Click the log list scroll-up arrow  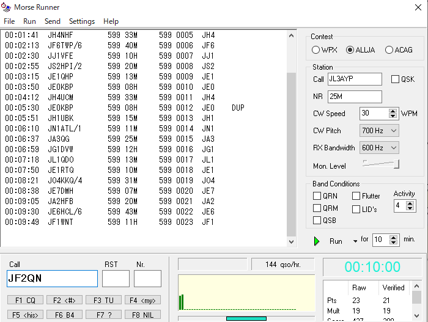pos(291,36)
